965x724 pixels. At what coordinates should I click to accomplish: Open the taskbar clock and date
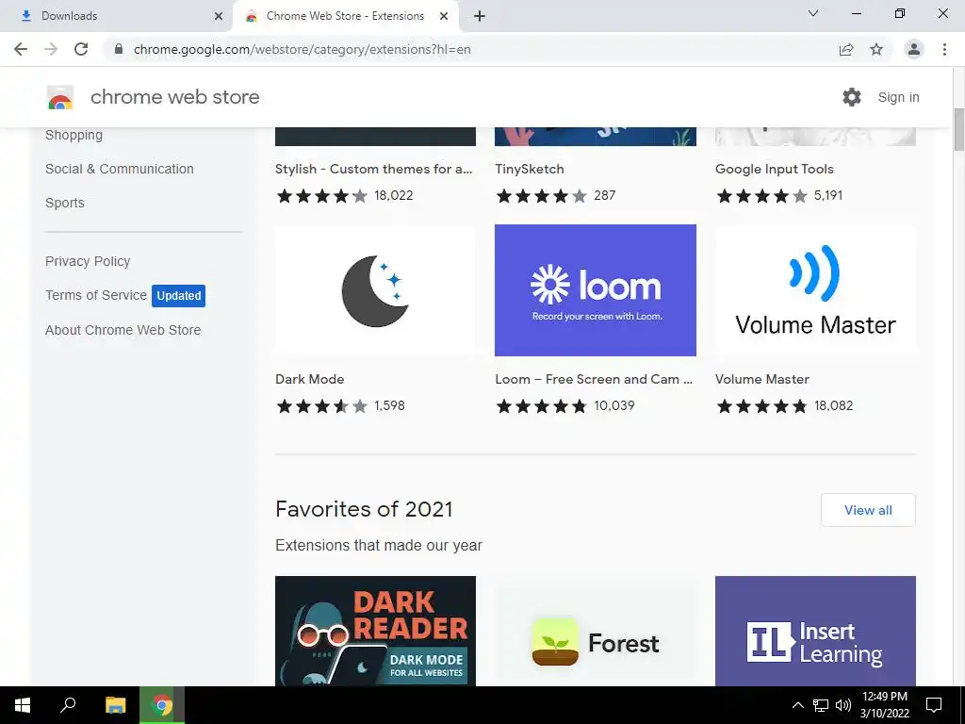(x=884, y=705)
